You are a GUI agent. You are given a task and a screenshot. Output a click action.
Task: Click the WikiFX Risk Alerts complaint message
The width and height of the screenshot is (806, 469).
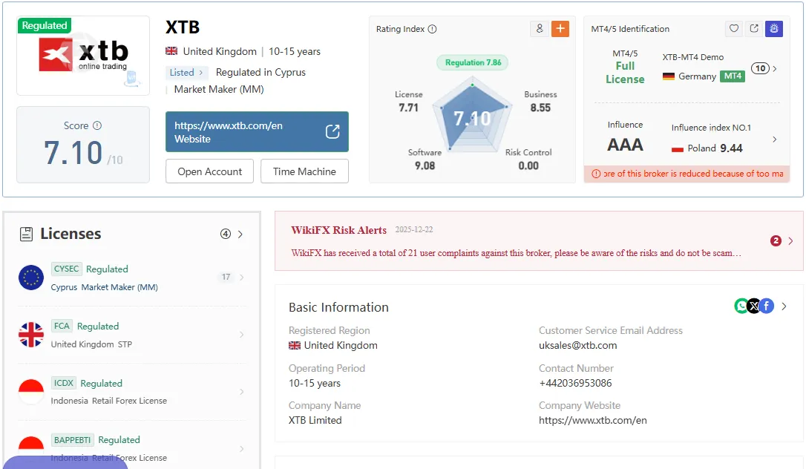point(517,253)
